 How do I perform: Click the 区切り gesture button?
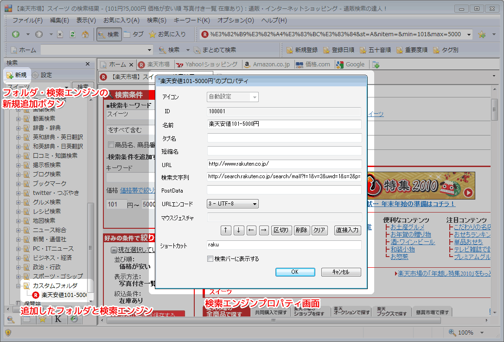coord(281,230)
